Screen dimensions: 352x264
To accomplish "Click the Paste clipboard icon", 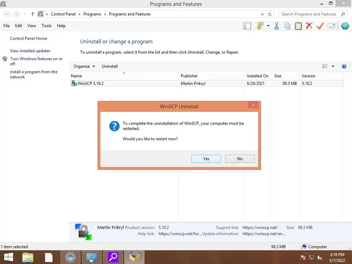I will [x=298, y=26].
